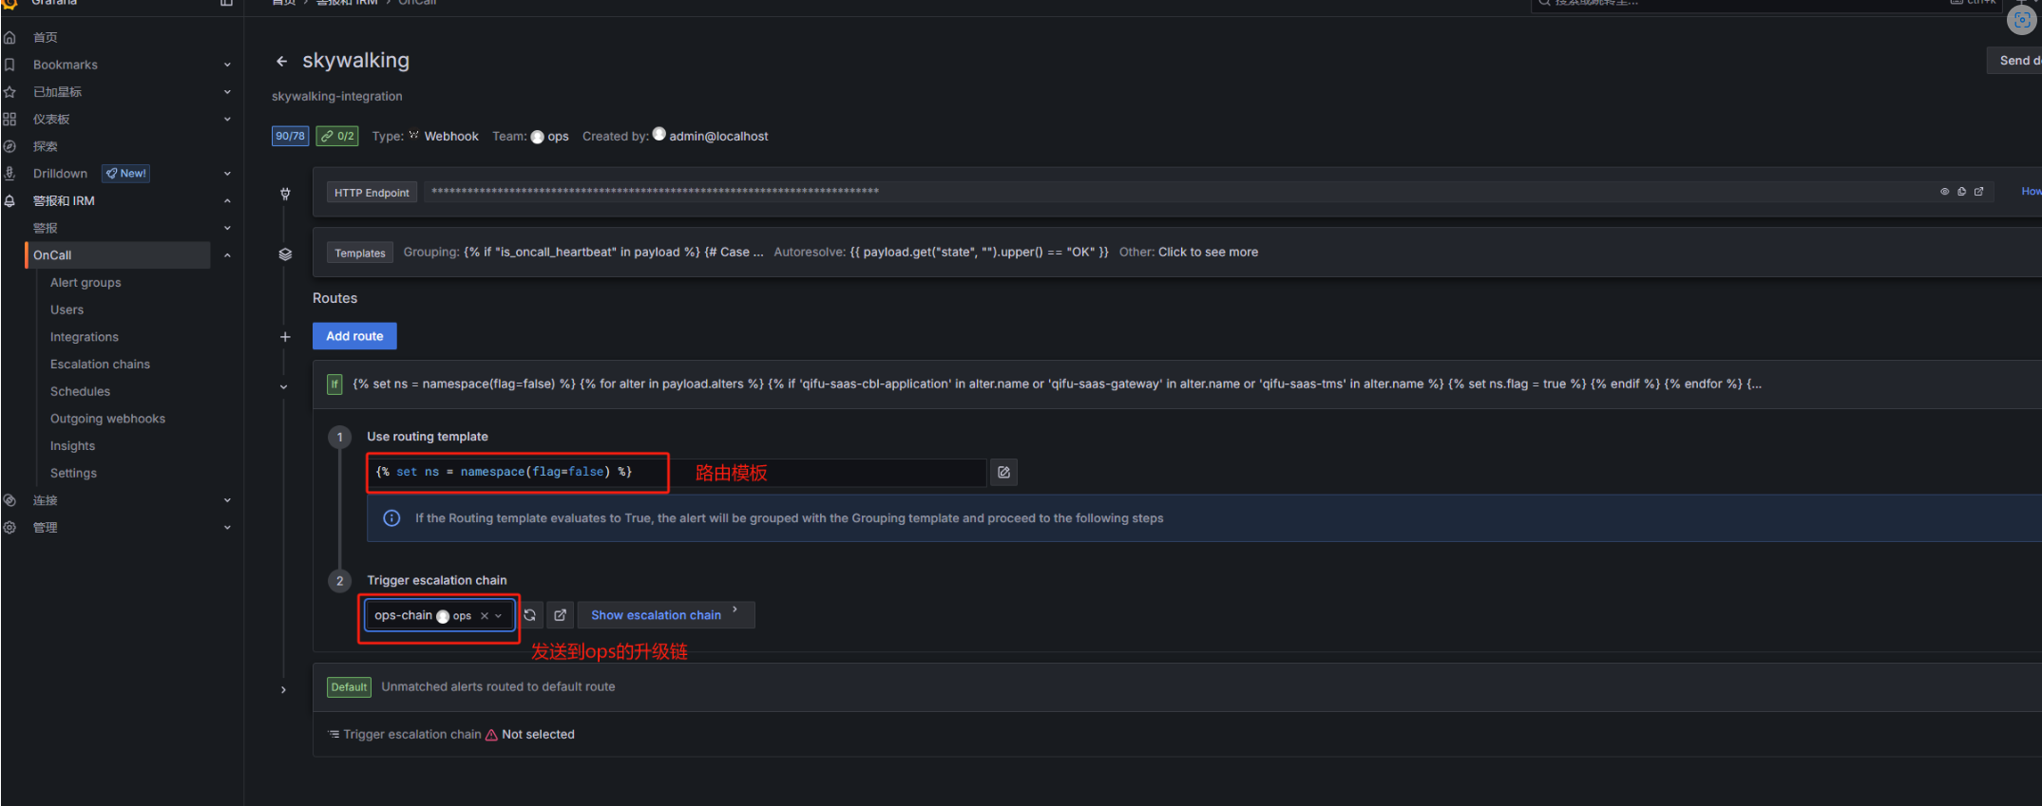Click the Drilldown icon in the sidebar
2042x806 pixels.
(10, 174)
